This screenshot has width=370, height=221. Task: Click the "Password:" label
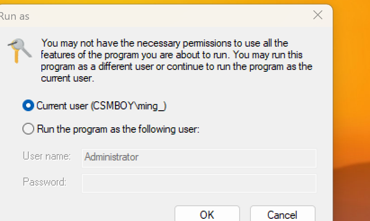[45, 182]
